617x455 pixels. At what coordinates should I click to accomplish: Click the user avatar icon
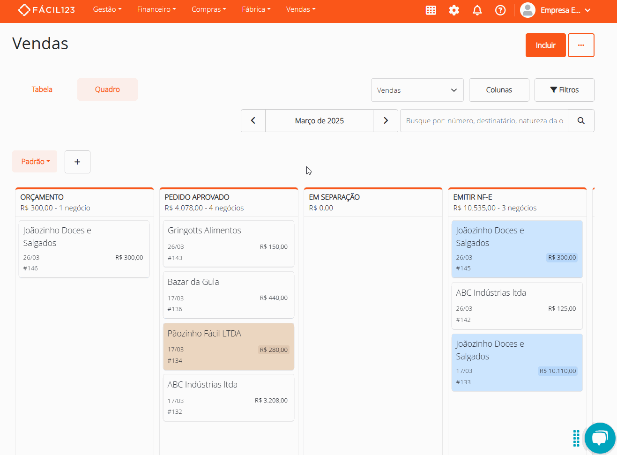pos(528,10)
